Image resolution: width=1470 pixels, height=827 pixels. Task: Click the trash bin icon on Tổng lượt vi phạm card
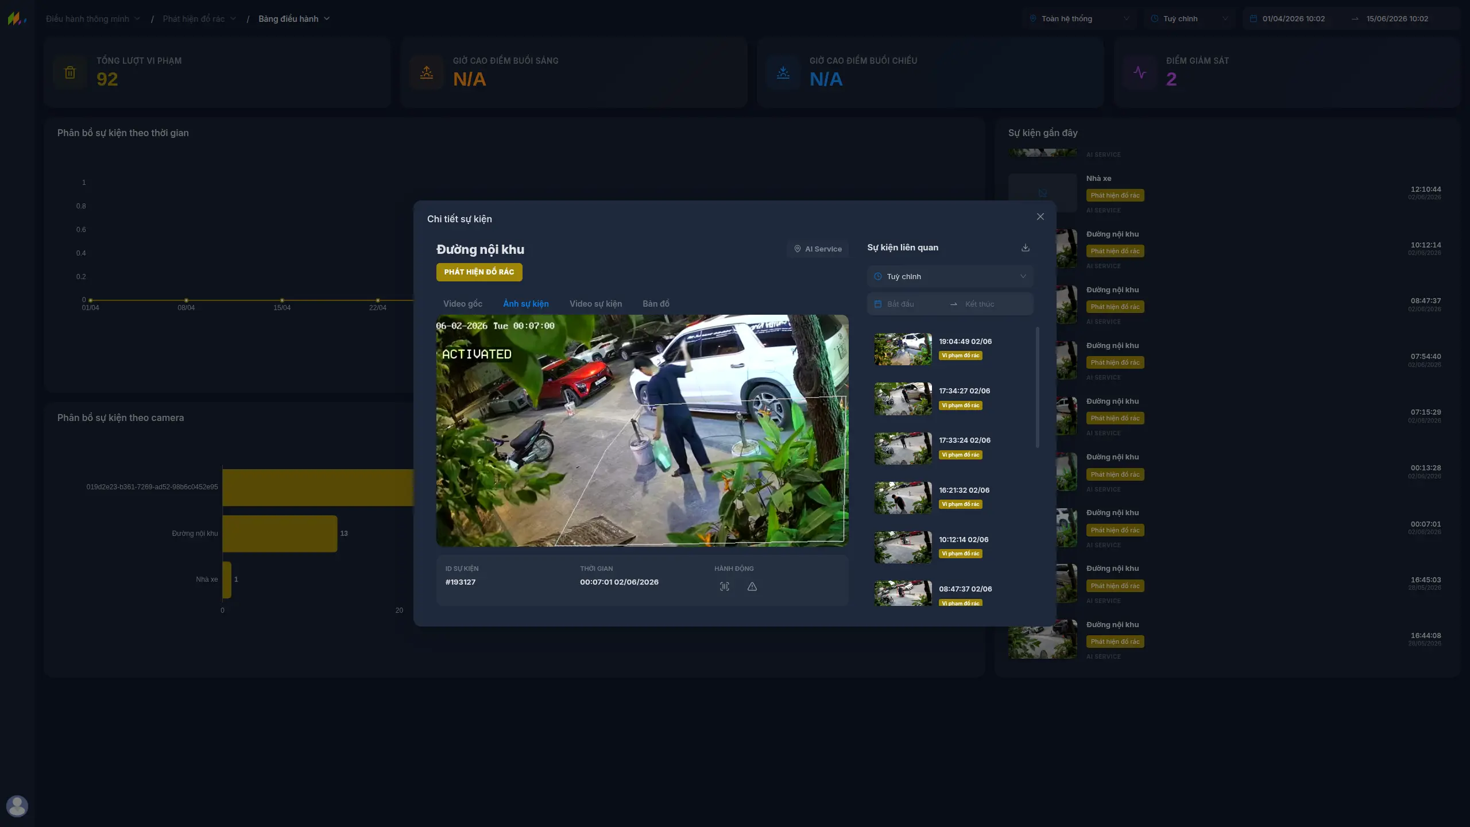(70, 72)
